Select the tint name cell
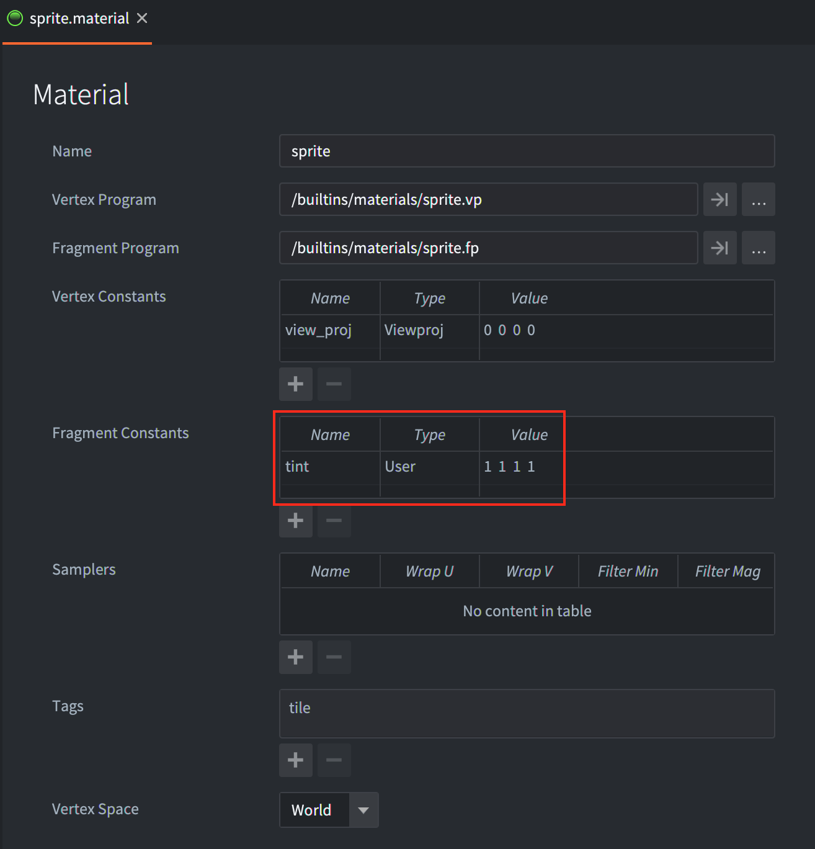 point(330,467)
